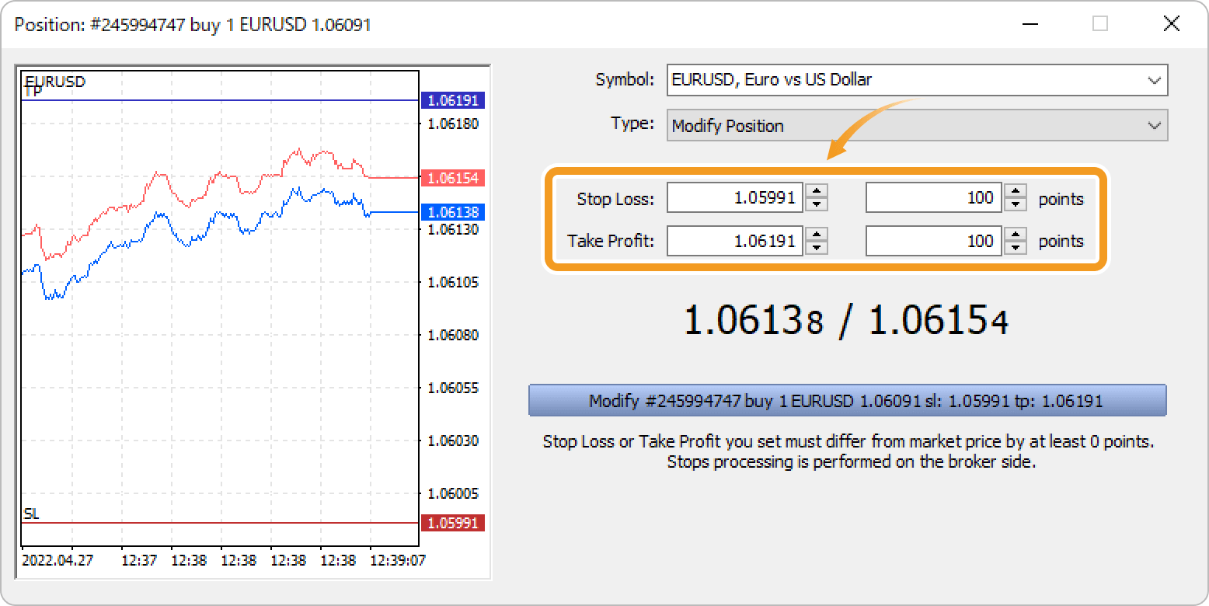Select the Take Profit price input field

click(734, 241)
